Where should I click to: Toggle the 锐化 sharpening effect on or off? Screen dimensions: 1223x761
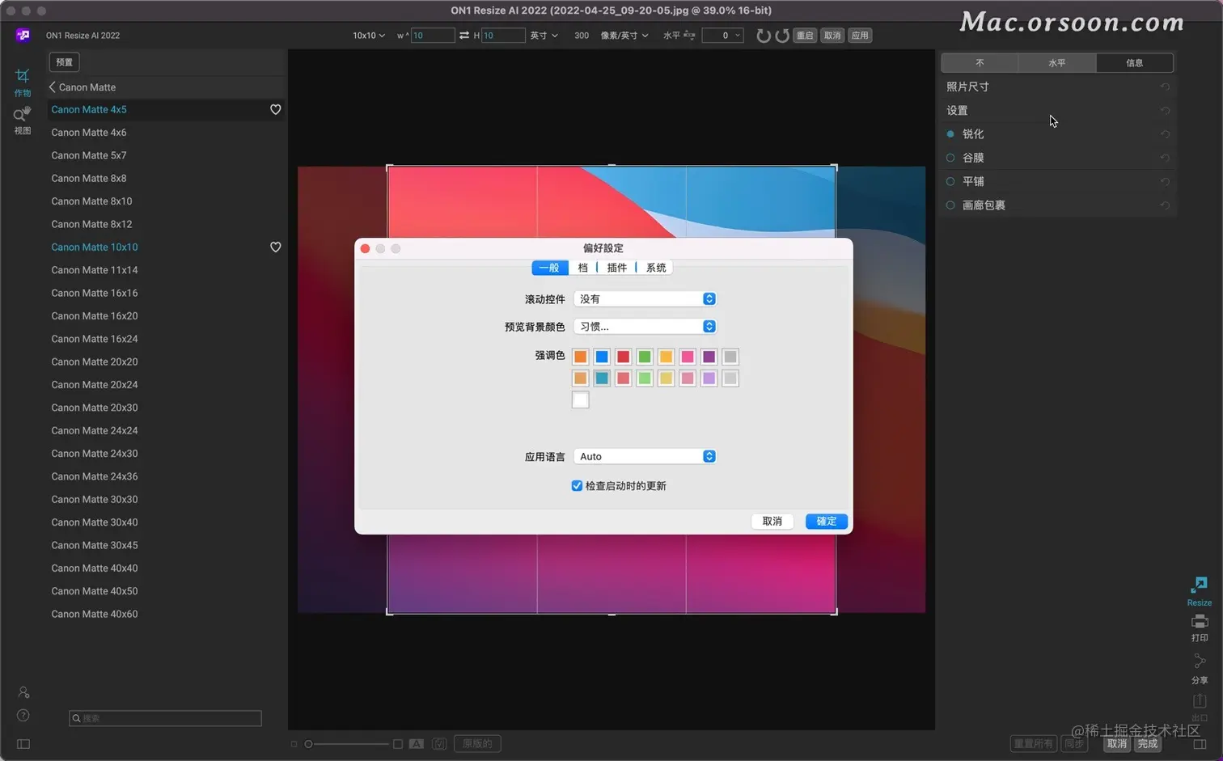950,134
